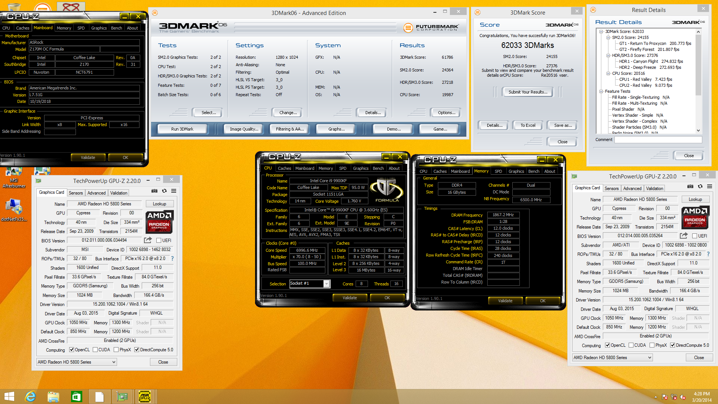
Task: Click OC Formula logo in CPU-Z CPU window
Action: coord(387,190)
